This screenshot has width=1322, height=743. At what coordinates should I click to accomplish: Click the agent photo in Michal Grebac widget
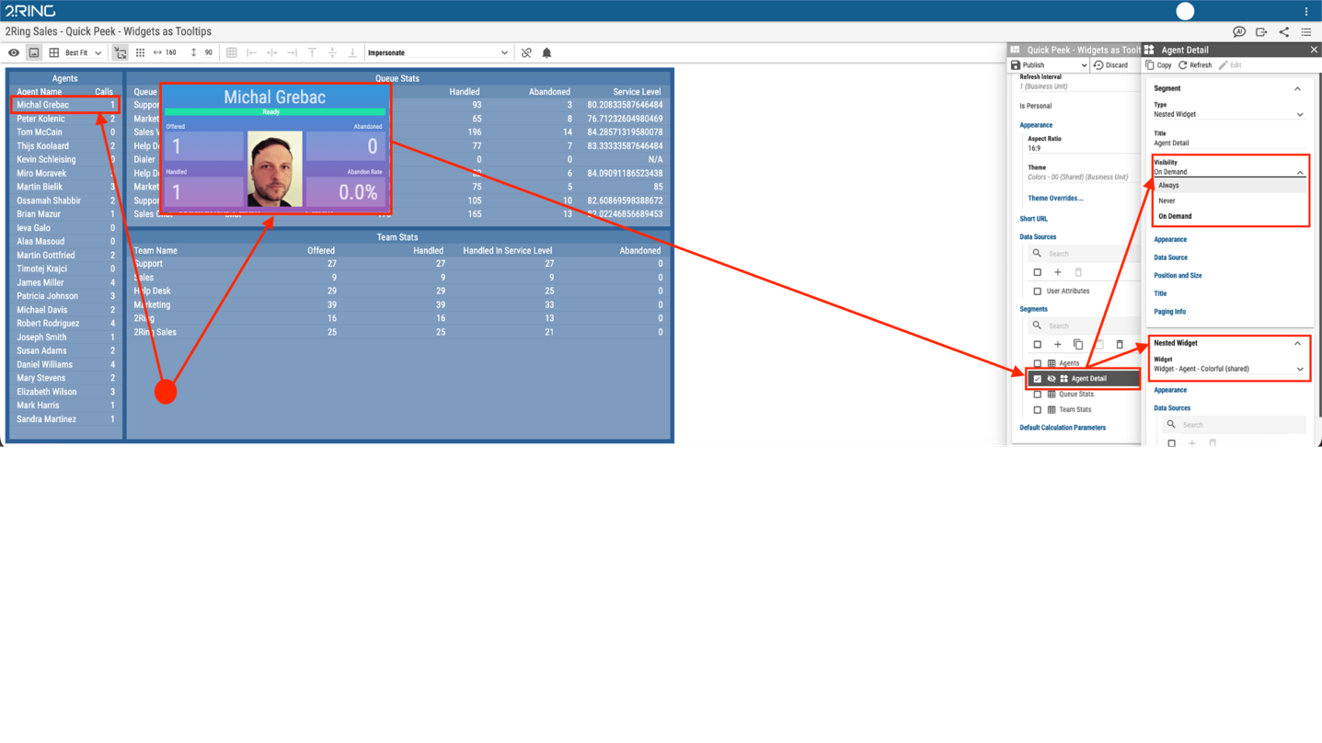[274, 169]
